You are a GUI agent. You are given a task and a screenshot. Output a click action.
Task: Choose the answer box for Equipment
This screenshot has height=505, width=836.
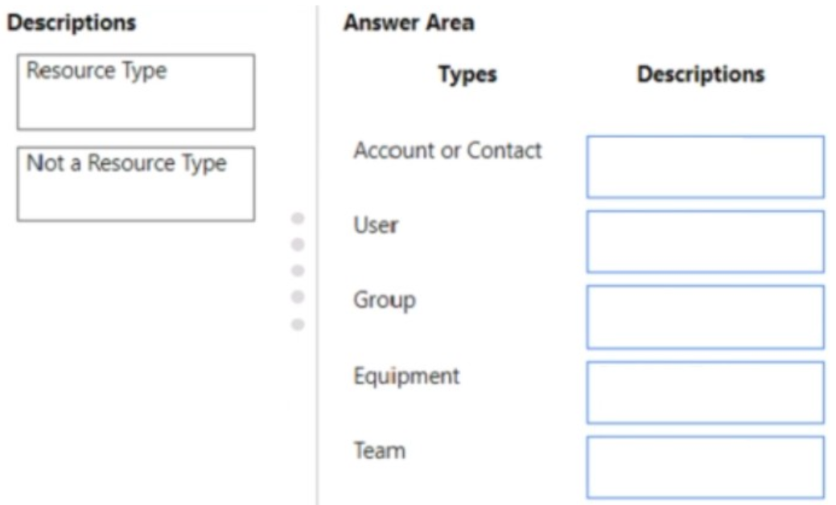[x=705, y=392]
